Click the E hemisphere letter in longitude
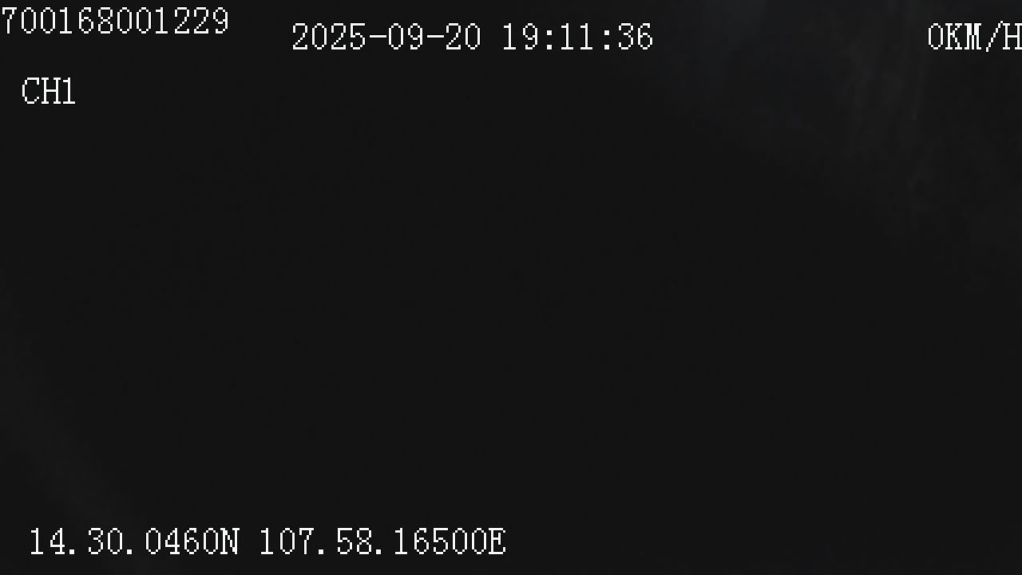Screen dimensions: 1022x575 click(x=497, y=541)
